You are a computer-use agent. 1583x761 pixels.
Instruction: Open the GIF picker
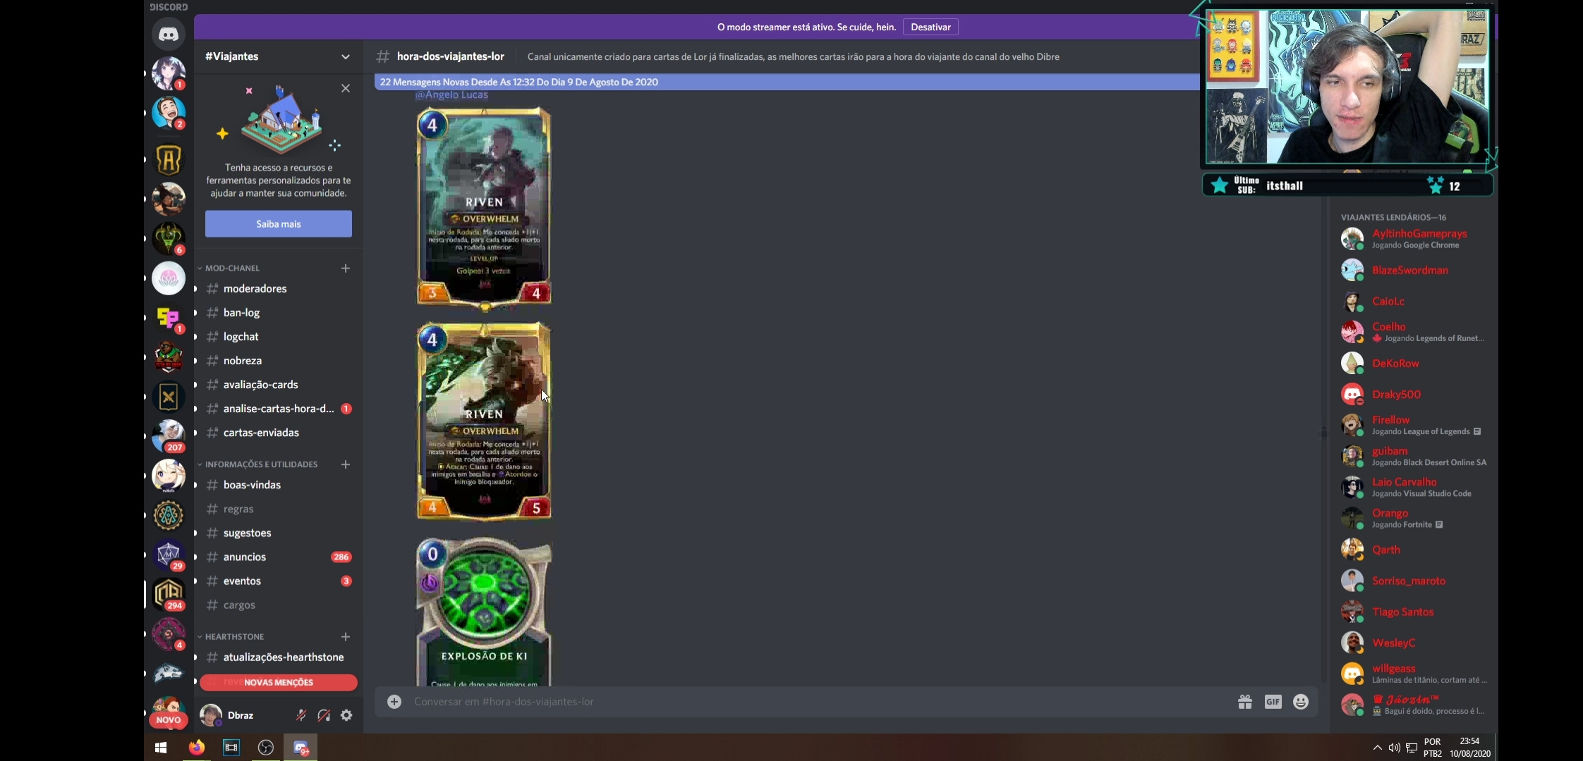[1273, 702]
